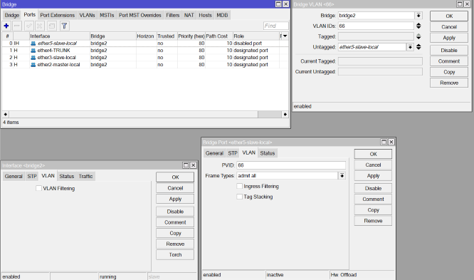Open STP tab in Bridge Port window

pos(233,153)
